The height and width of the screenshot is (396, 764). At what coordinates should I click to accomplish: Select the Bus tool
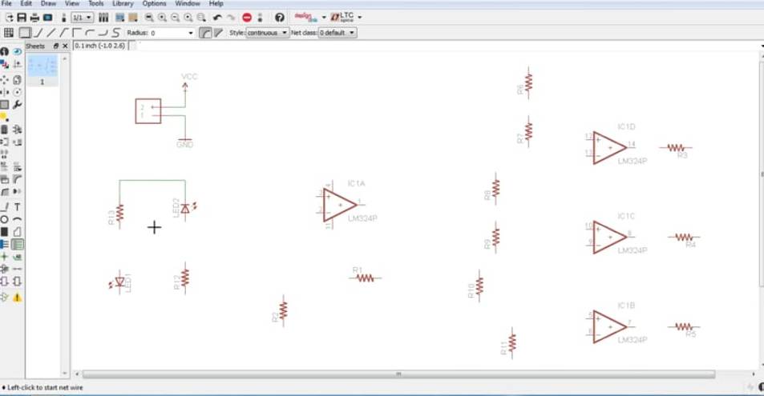point(4,244)
